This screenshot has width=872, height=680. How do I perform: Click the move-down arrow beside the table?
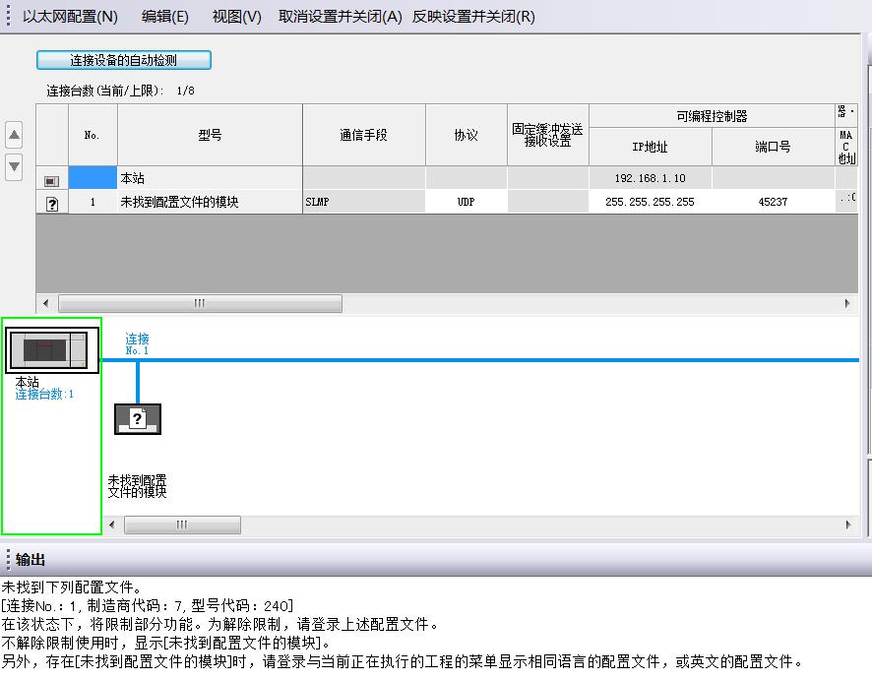click(14, 165)
